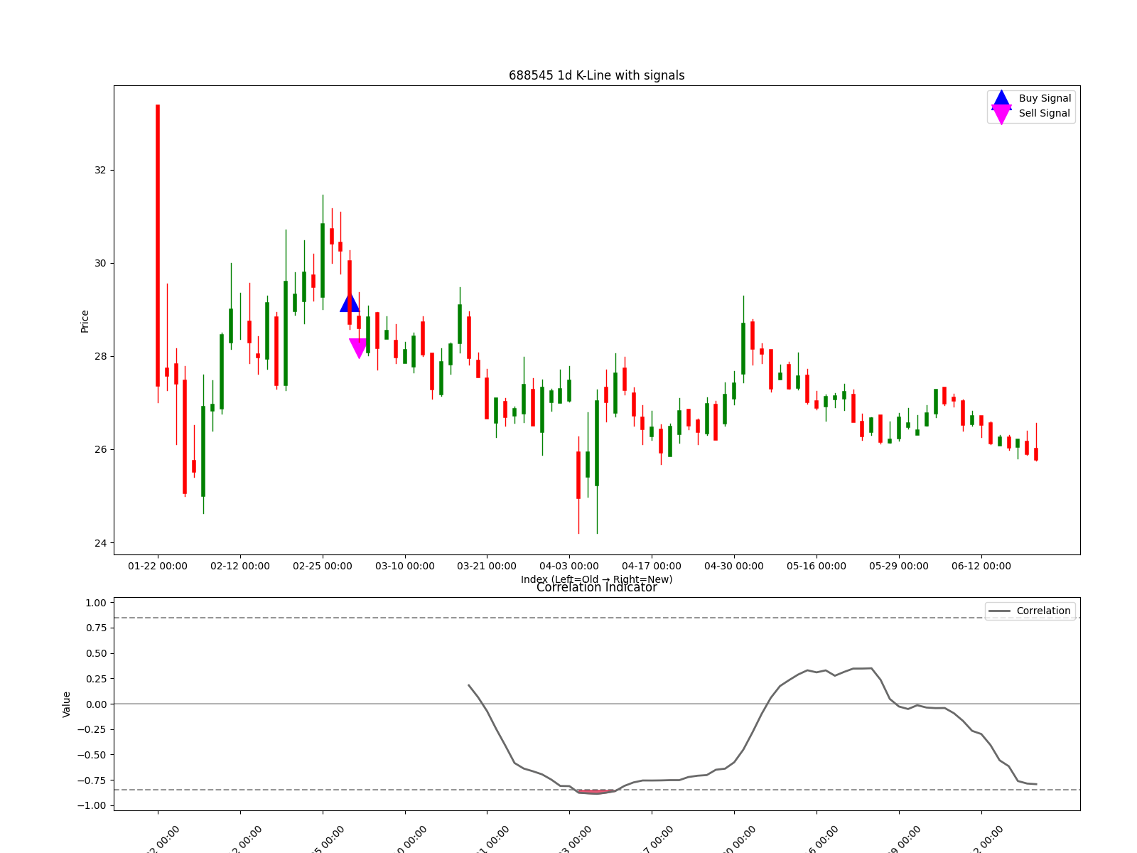1137x853 pixels.
Task: Click the 03-10 00:00 date tick label
Action: pyautogui.click(x=405, y=566)
